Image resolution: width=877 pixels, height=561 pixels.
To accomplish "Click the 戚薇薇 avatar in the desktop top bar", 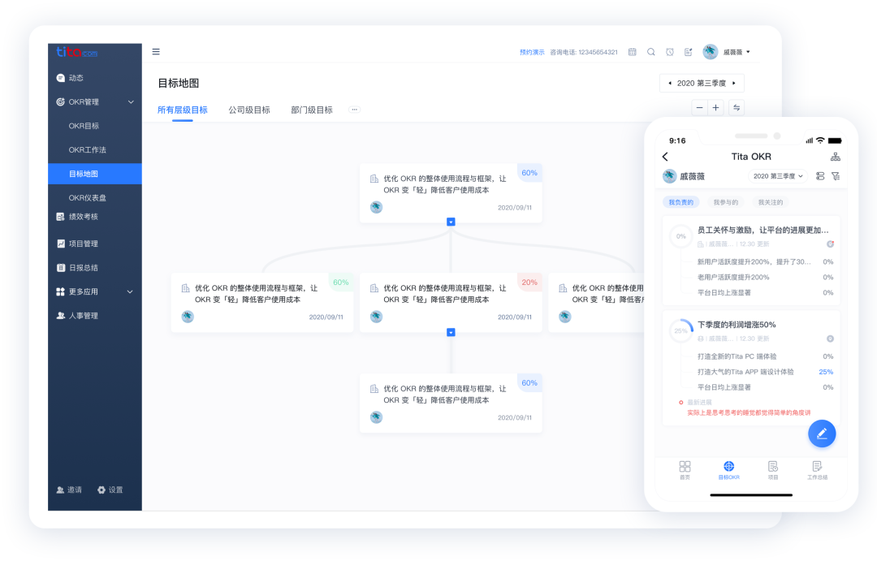I will [711, 51].
